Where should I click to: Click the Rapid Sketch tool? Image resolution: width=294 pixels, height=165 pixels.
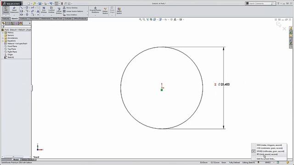pos(119,11)
